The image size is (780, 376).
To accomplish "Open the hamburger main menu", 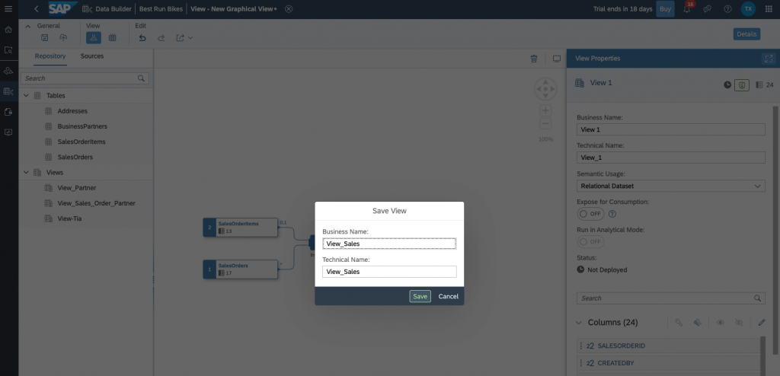I will point(8,9).
